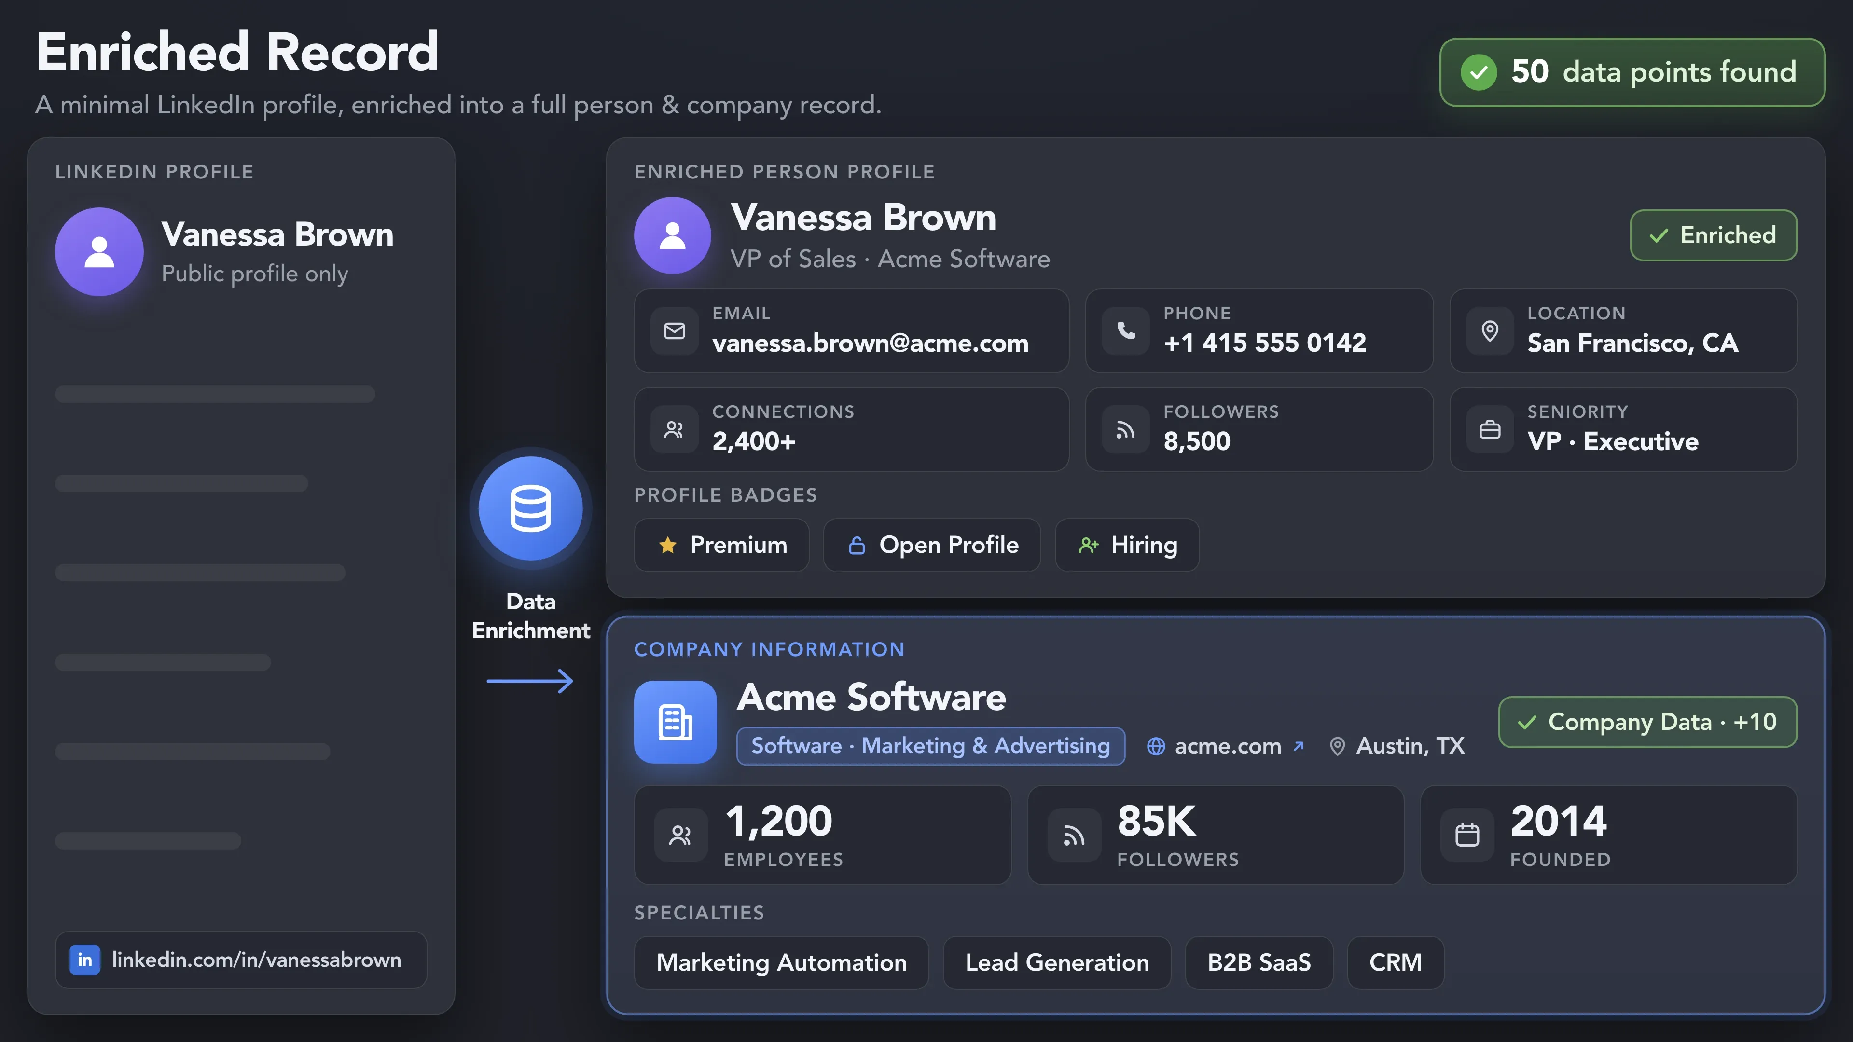Click the pin icon beside Austin, TX
Screen dimensions: 1853x1042
click(x=1337, y=746)
